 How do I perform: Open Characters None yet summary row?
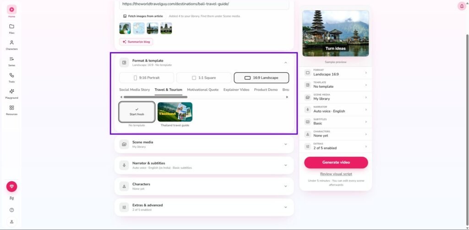(x=336, y=134)
